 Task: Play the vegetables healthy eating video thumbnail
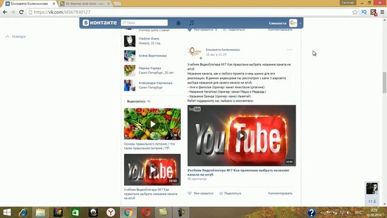click(x=152, y=124)
